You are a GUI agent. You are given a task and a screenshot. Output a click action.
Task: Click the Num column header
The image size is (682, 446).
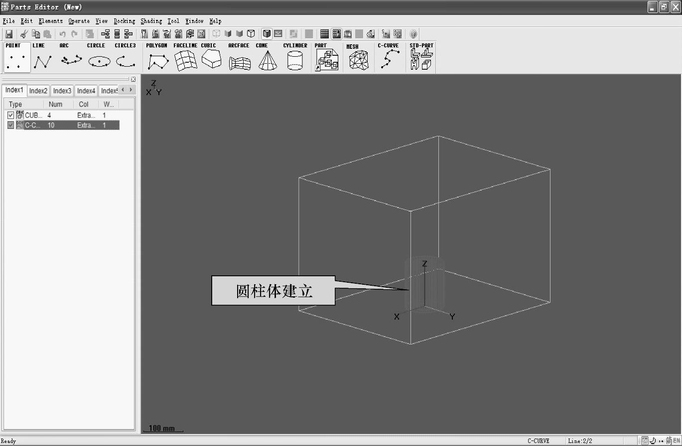[58, 104]
